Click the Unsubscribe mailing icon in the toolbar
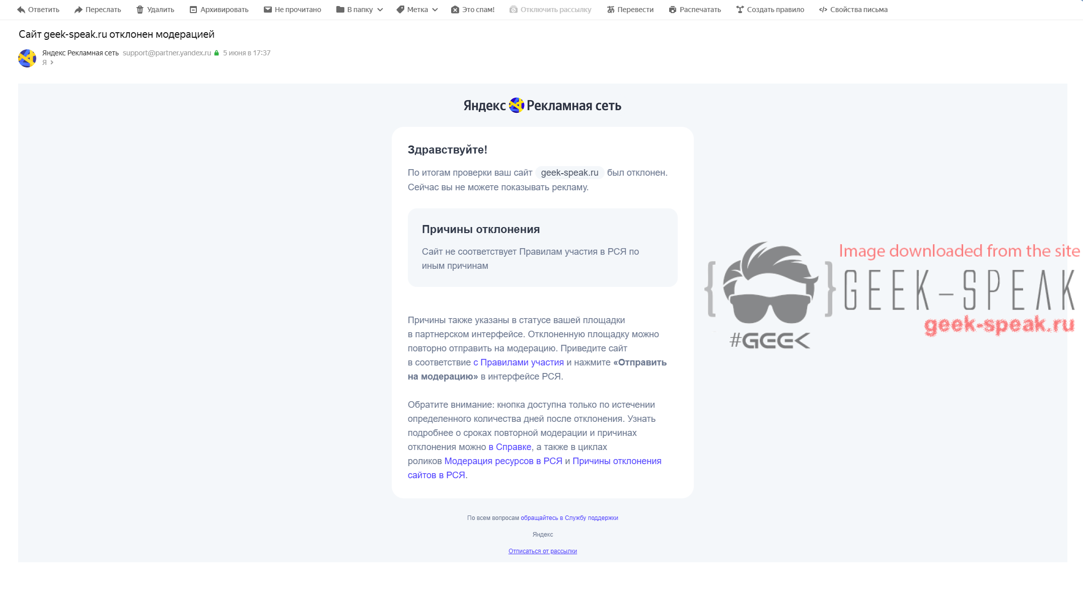The height and width of the screenshot is (597, 1083). coord(514,10)
